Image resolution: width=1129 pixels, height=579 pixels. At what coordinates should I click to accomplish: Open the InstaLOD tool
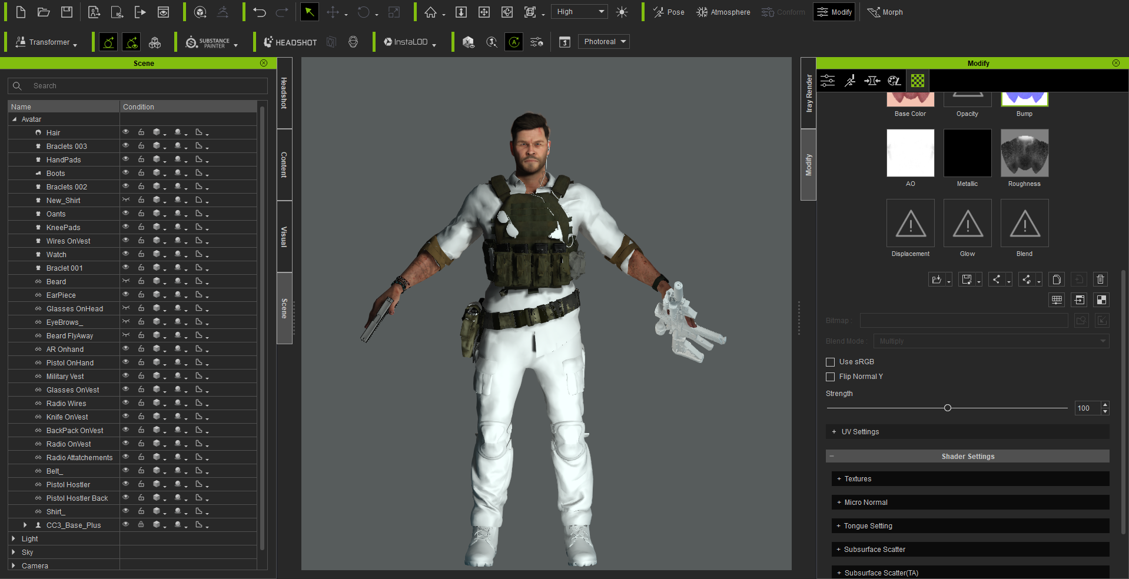406,42
